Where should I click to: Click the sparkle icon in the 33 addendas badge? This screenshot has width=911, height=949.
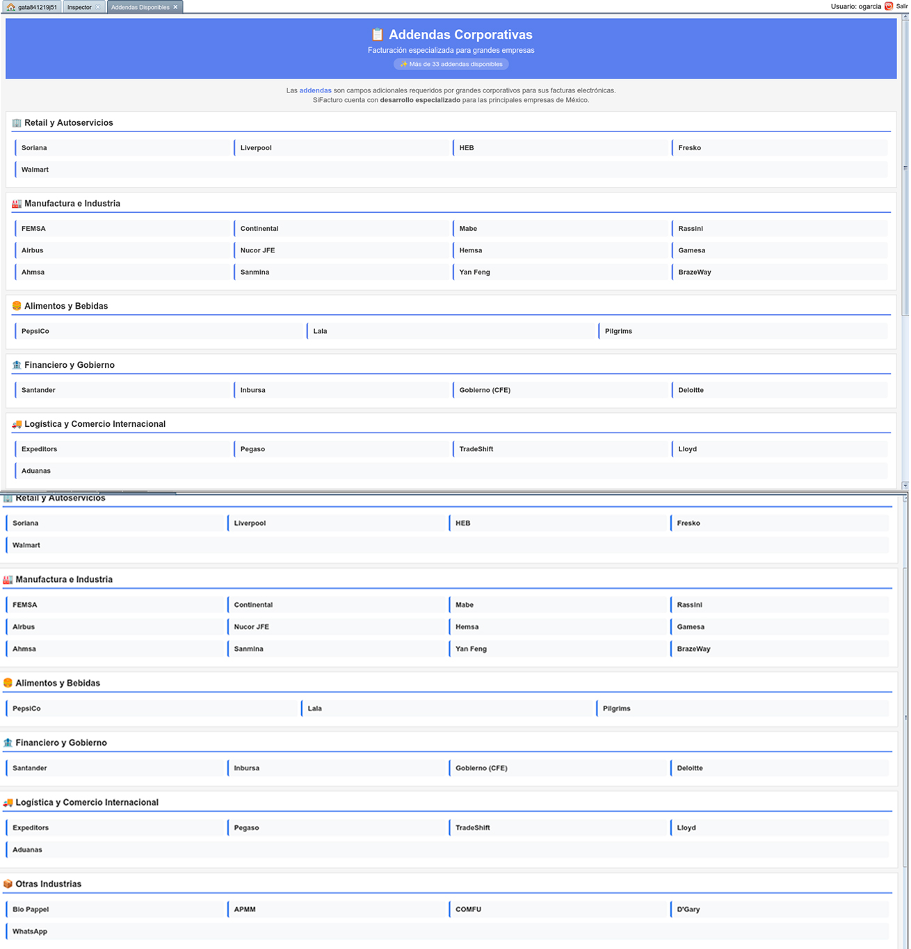tap(403, 64)
